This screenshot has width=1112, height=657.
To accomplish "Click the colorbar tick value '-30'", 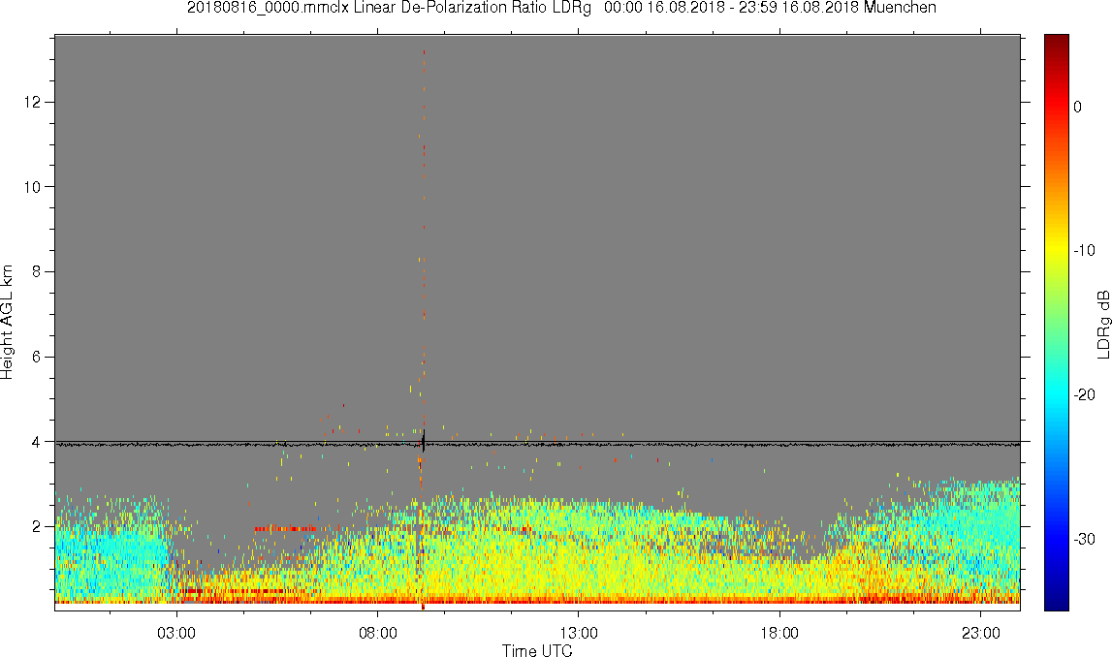I will click(x=1084, y=540).
